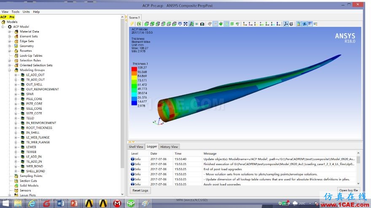Click the fit-to-window arrows icon in scene toolbar
Image resolution: width=371 pixels, height=208 pixels.
tap(185, 24)
